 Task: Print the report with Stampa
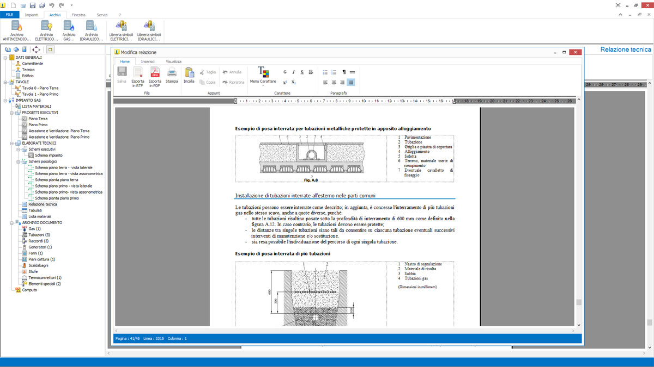tap(172, 75)
